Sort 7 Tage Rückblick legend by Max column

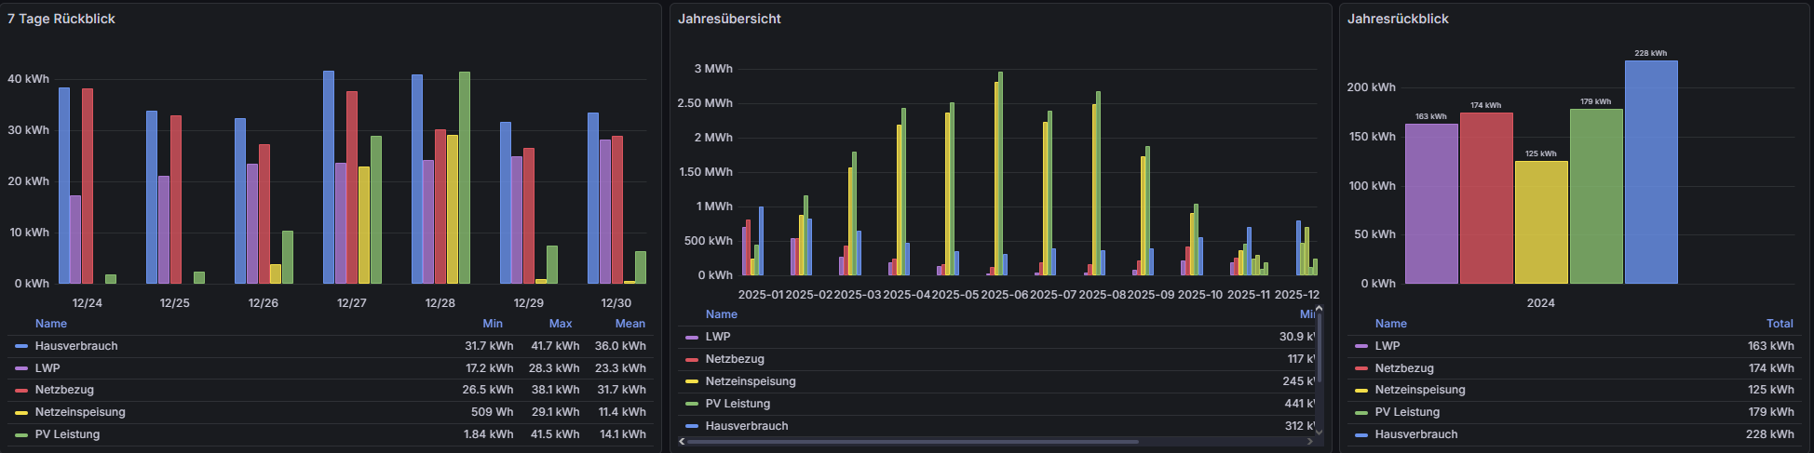[561, 324]
